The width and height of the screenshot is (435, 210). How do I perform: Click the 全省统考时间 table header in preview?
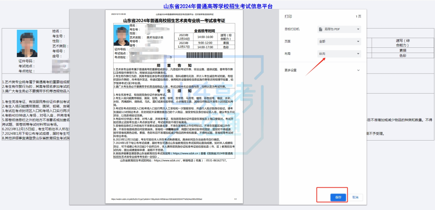point(205,31)
